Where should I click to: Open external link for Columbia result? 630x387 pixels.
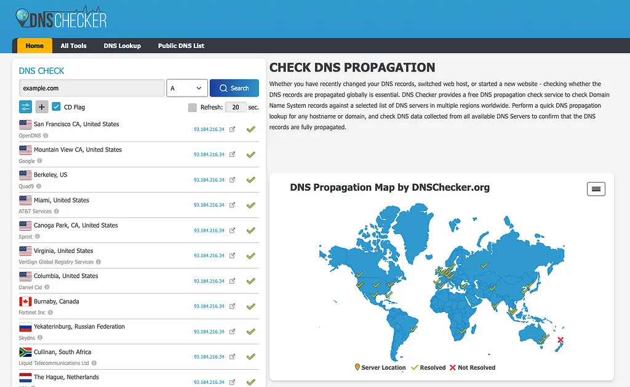point(232,281)
